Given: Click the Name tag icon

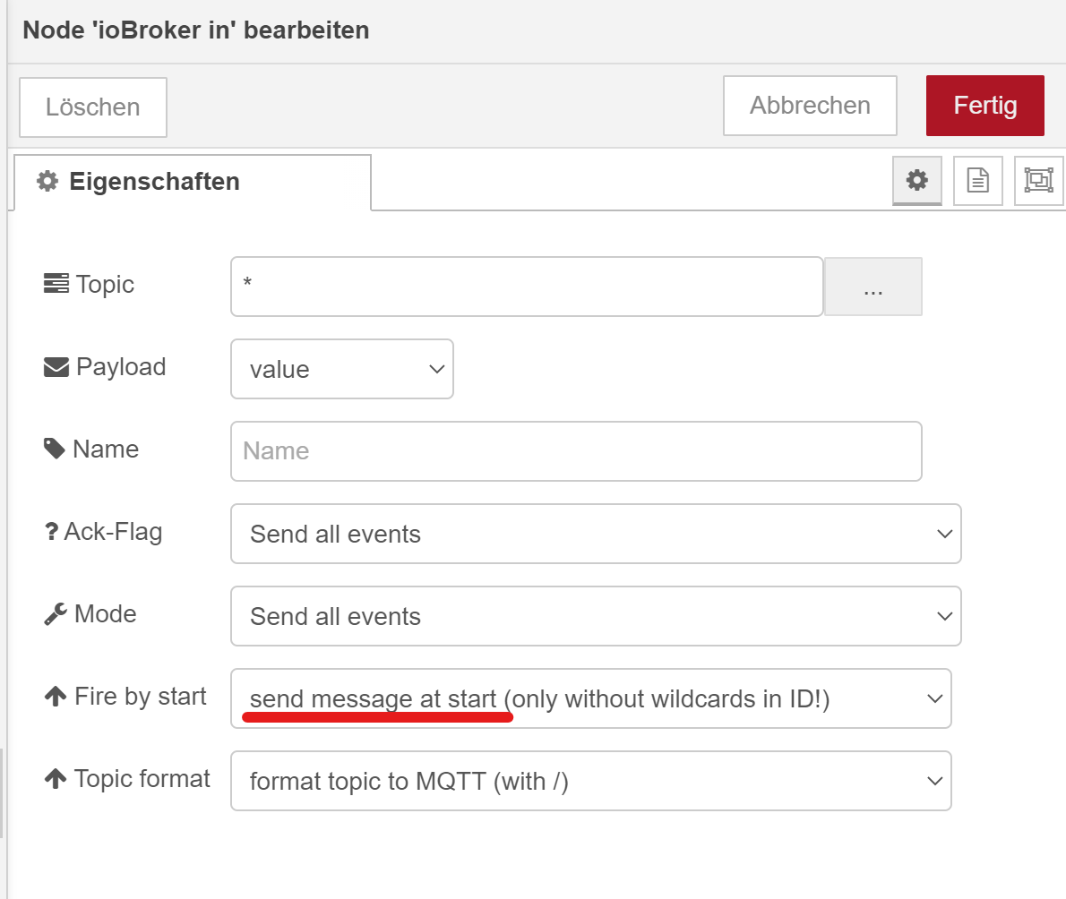Looking at the screenshot, I should click(55, 449).
